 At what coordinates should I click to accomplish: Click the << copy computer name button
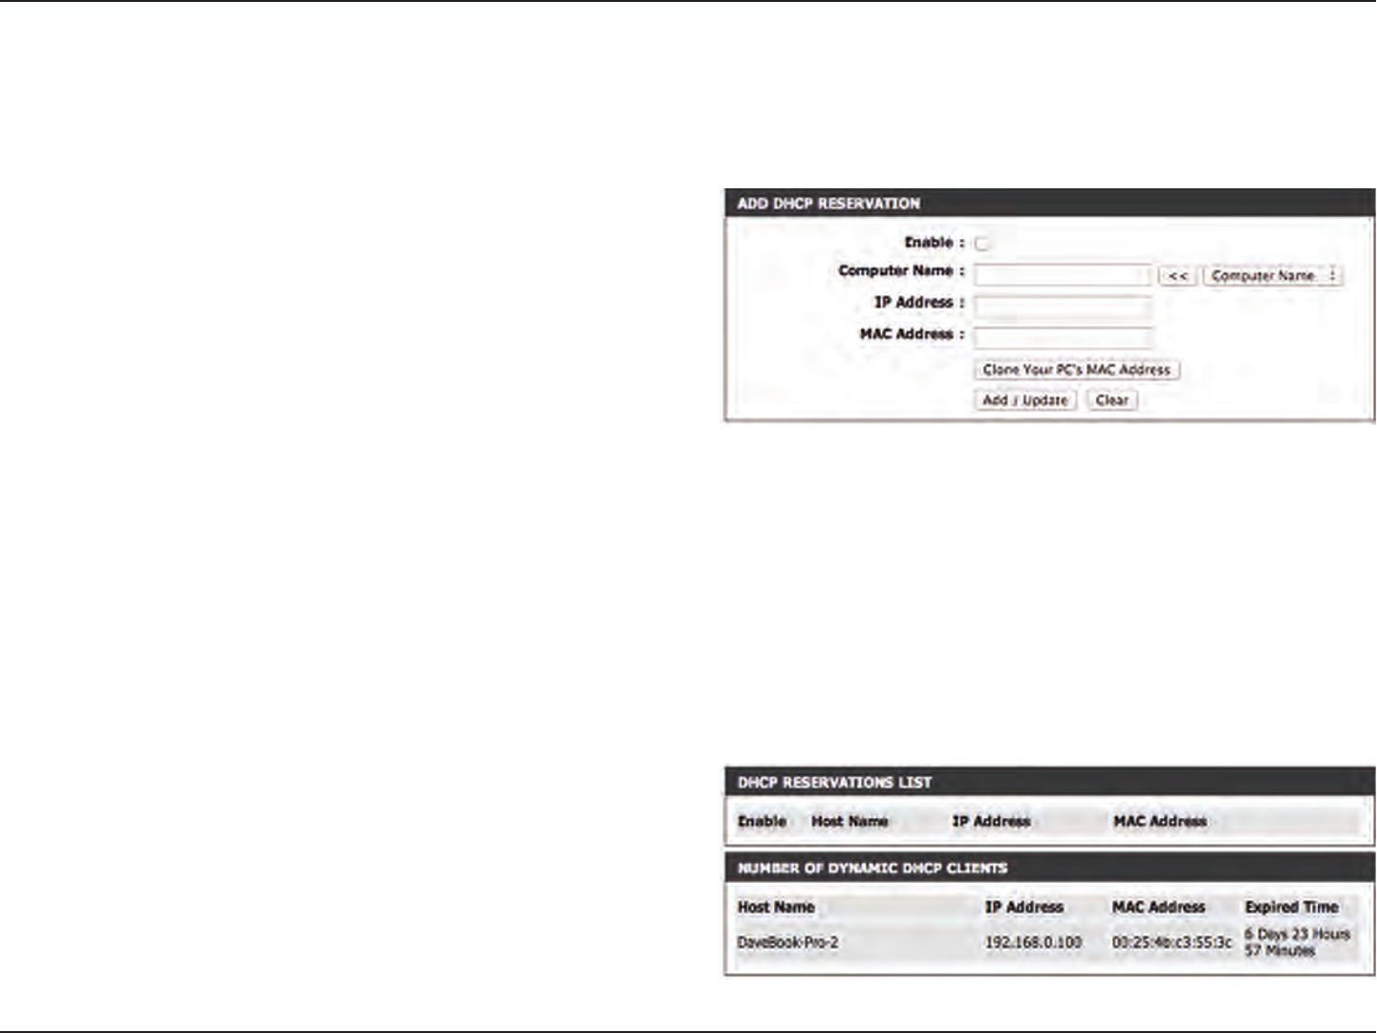point(1178,275)
